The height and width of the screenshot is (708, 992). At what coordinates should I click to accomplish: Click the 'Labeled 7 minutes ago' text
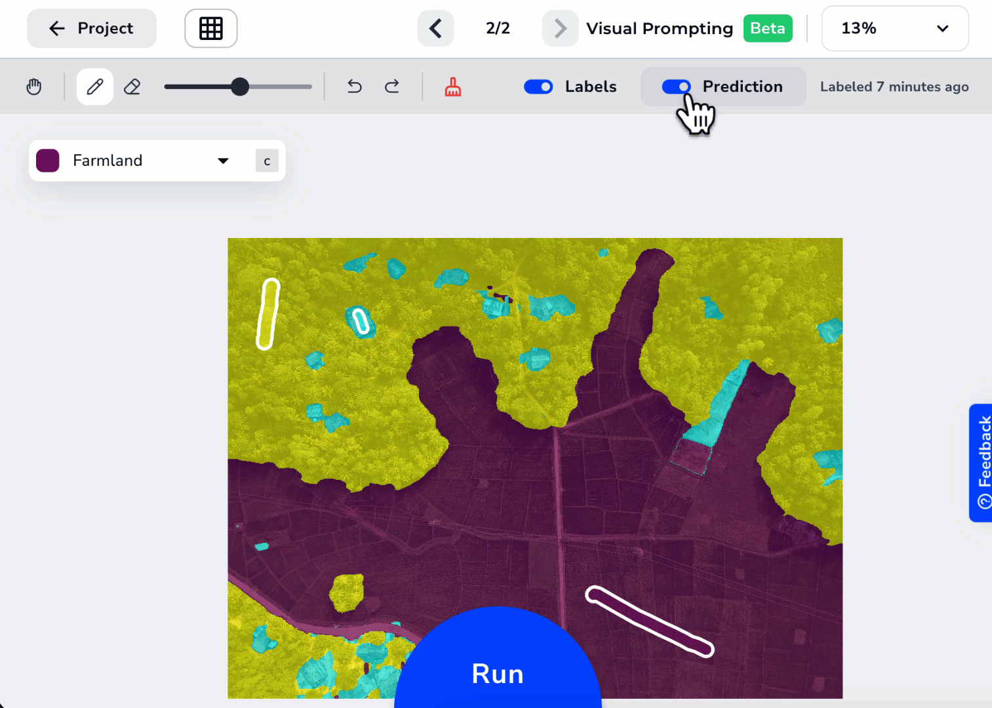(894, 87)
